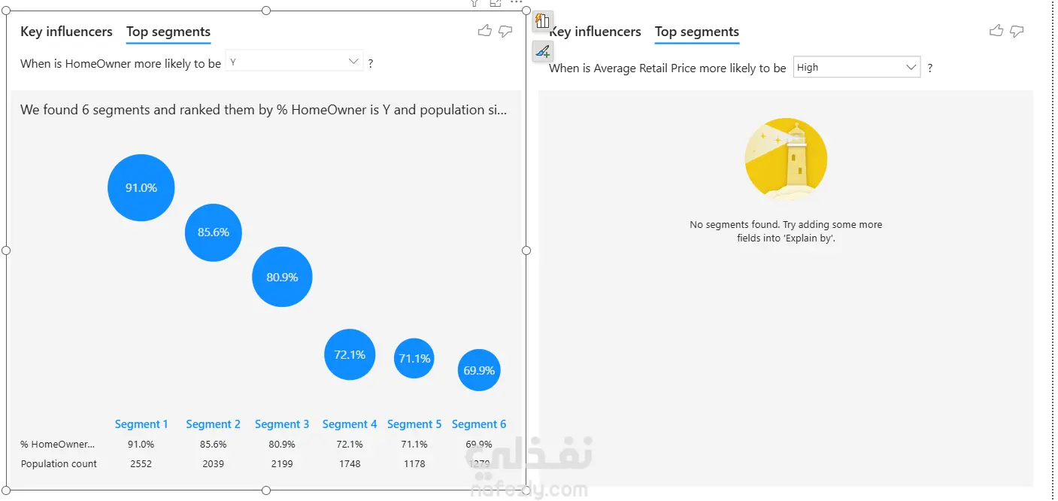Select the 80.9% segment bubble

click(282, 277)
